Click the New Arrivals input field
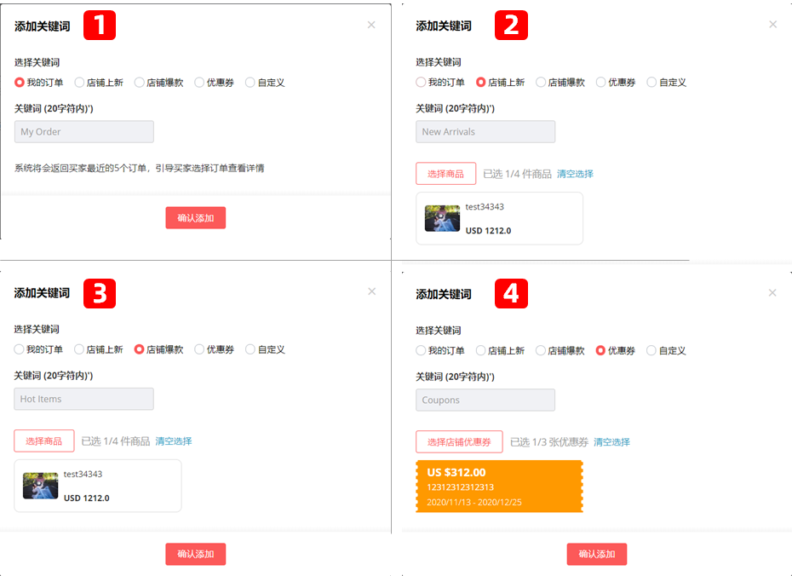This screenshot has width=792, height=576. click(x=485, y=131)
